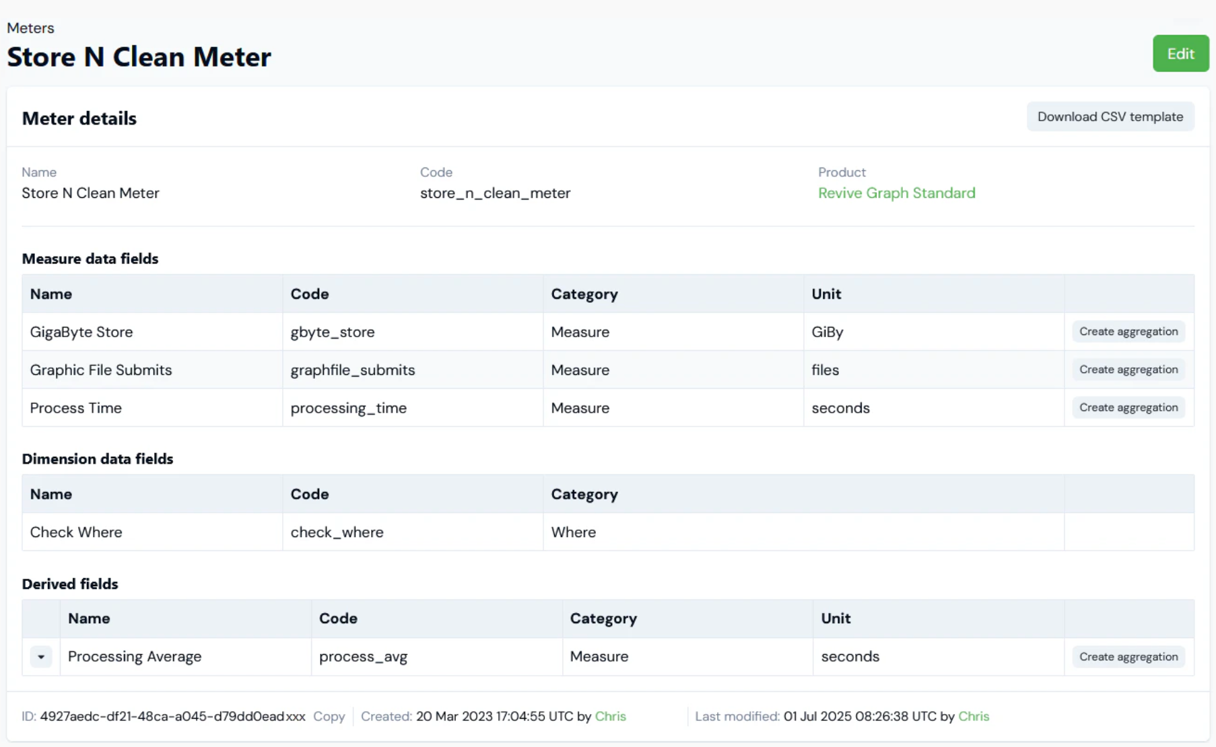
Task: Click the processing_time code cell
Action: point(348,408)
